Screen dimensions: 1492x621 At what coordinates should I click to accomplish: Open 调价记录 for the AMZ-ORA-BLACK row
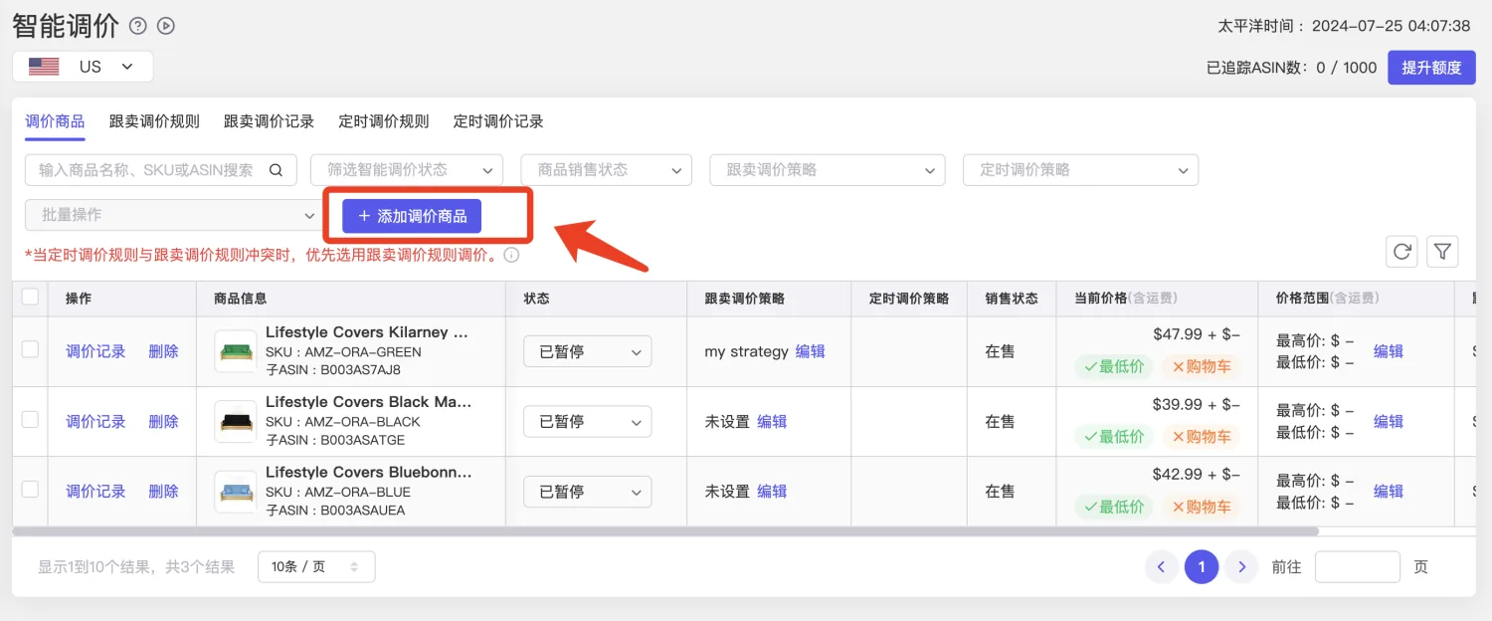(x=95, y=422)
